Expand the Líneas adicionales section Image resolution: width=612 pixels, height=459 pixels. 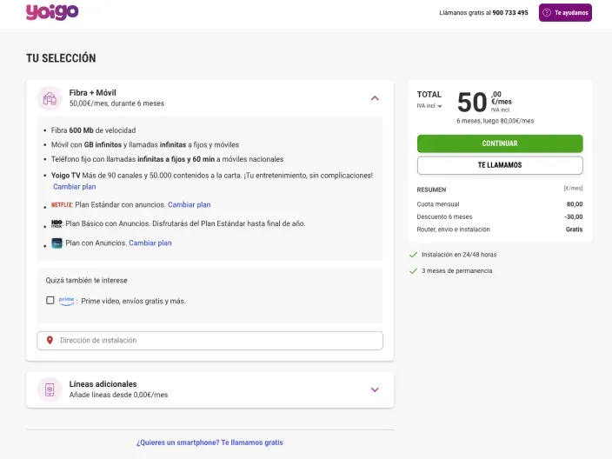(x=375, y=389)
